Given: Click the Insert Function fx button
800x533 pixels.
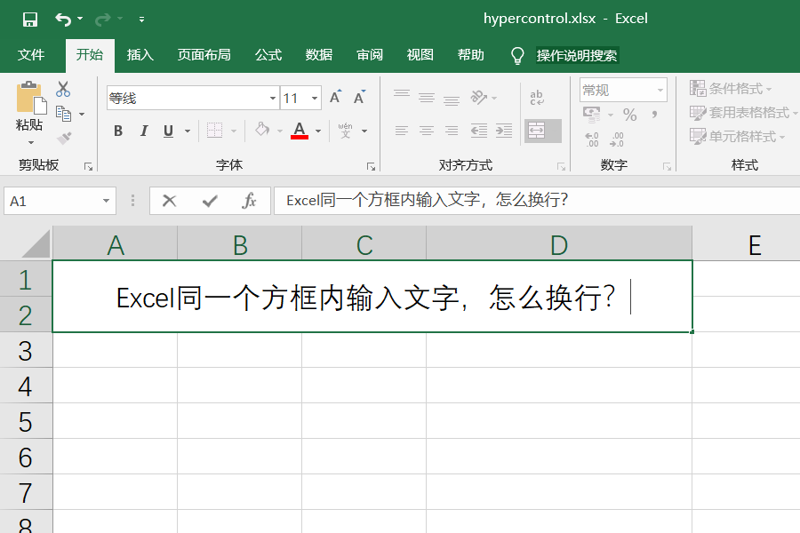Looking at the screenshot, I should click(x=250, y=201).
